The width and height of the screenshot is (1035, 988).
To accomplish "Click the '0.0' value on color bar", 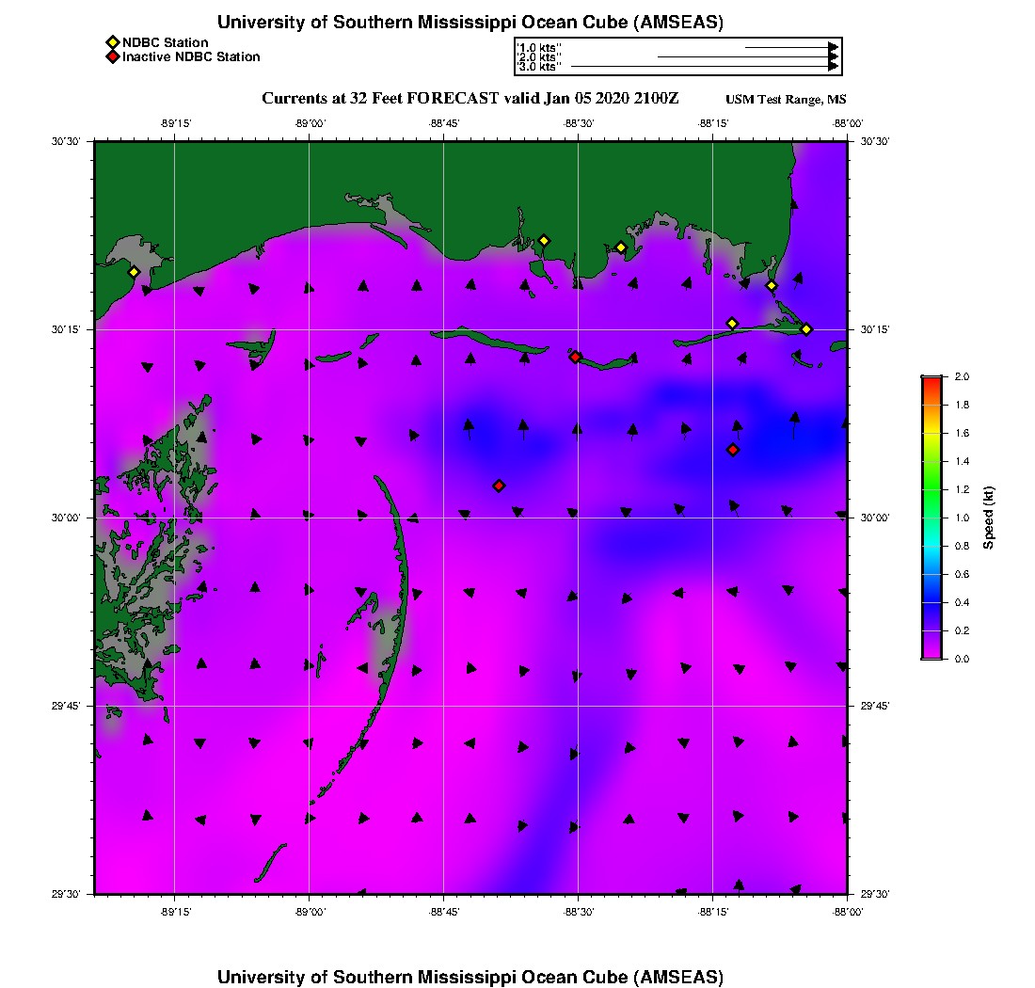I will (962, 660).
